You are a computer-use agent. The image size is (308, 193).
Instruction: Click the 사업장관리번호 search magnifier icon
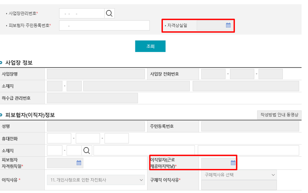pos(109,13)
